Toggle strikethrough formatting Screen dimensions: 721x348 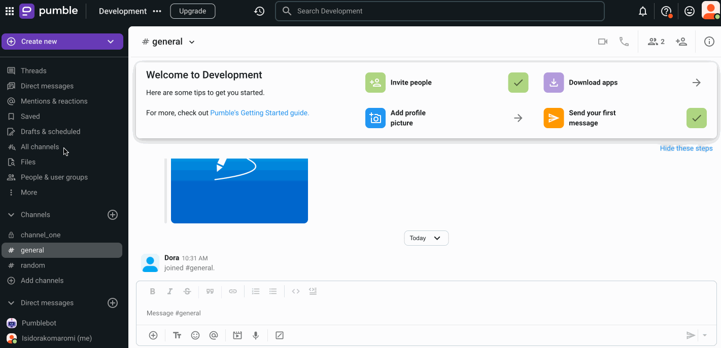click(x=187, y=291)
